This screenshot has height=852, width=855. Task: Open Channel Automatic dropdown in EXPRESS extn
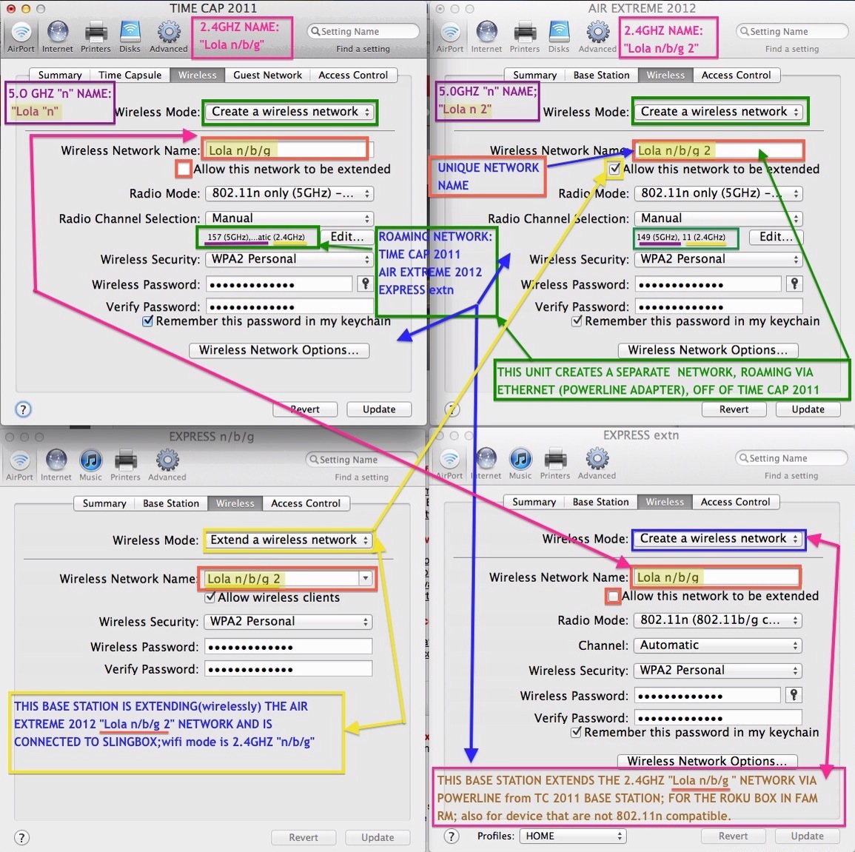point(718,645)
